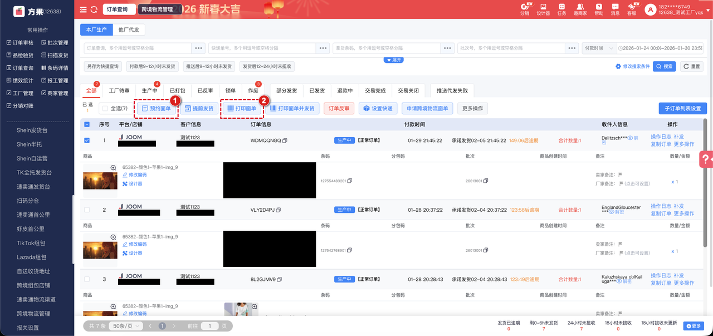Select the 生产中 status tab
The width and height of the screenshot is (713, 336).
(149, 90)
